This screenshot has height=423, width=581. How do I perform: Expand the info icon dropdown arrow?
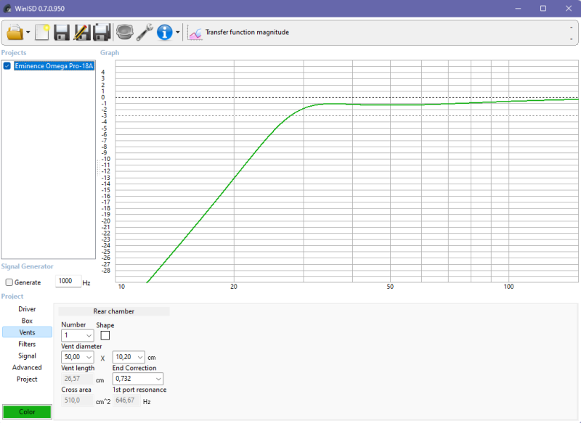point(178,33)
